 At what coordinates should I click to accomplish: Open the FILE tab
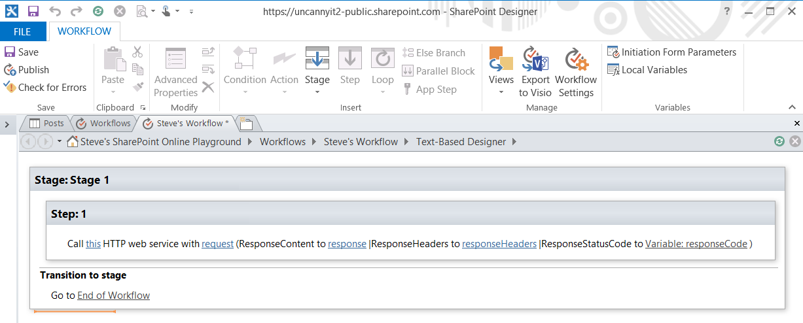(23, 31)
